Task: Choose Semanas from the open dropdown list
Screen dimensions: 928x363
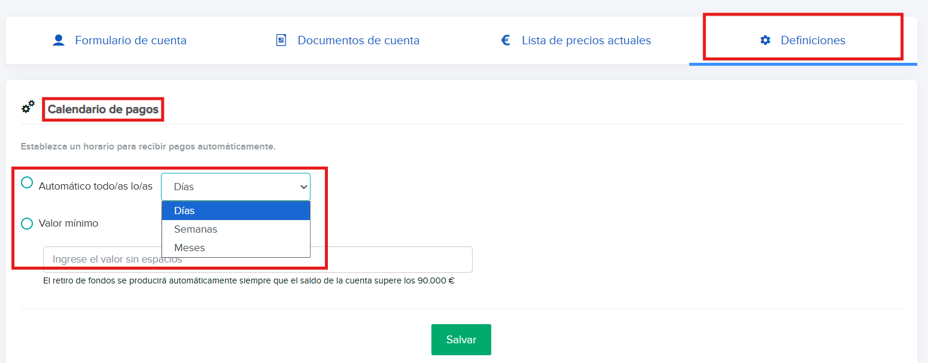Action: coord(236,230)
